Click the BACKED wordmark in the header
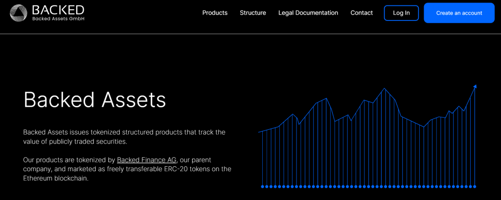Screen dimensions: 501x200 pos(58,10)
